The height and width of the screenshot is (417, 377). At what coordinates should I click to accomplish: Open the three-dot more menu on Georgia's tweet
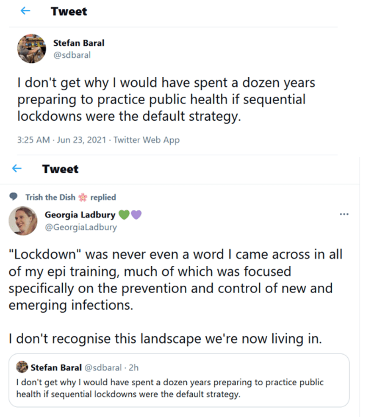point(344,214)
